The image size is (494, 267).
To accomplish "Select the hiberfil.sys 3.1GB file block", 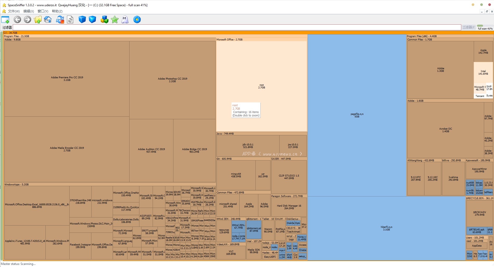I will point(387,228).
